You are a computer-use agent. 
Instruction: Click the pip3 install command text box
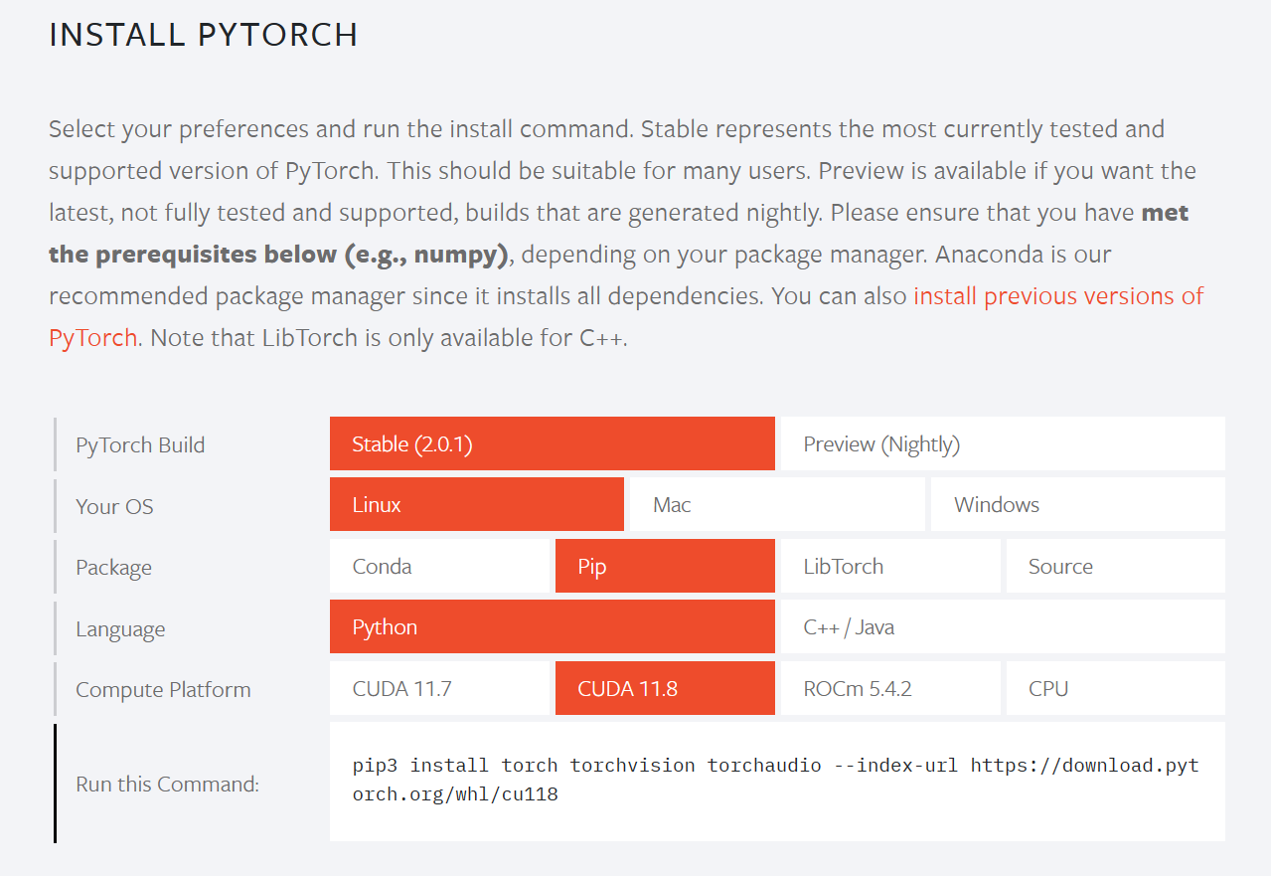[777, 782]
